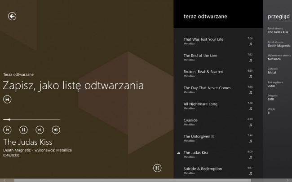This screenshot has height=182, width=292.
Task: Click the music note icon for That Was Just Your Life
Action: tap(251, 44)
